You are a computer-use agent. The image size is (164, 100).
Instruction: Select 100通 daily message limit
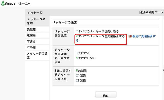(77, 76)
